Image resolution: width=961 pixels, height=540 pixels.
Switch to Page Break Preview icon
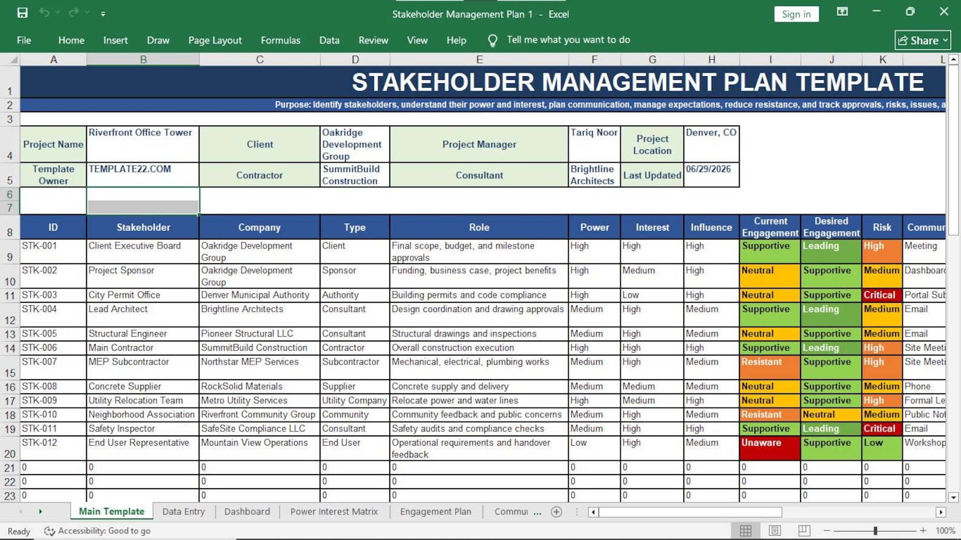(804, 530)
